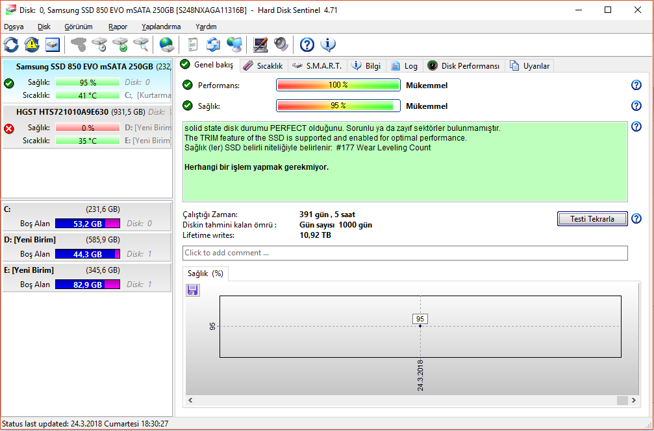Click the D: free space bar showing 44,3 GB
This screenshot has height=431, width=654.
(88, 254)
